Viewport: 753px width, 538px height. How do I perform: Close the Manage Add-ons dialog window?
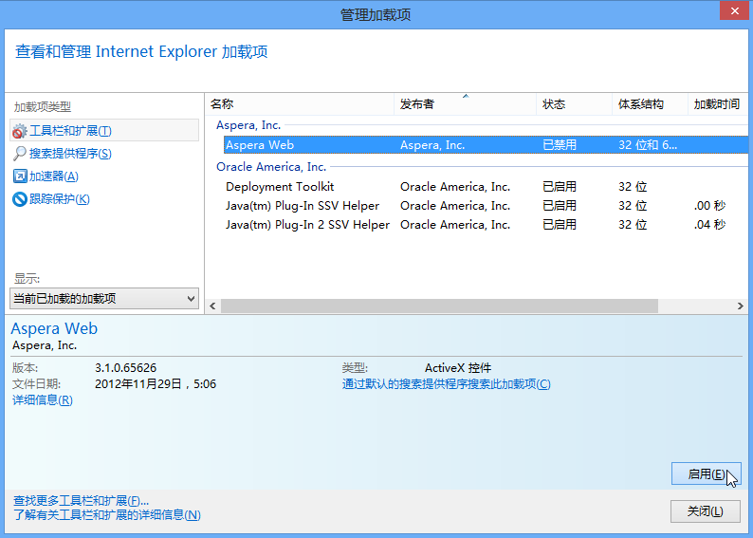pyautogui.click(x=705, y=511)
